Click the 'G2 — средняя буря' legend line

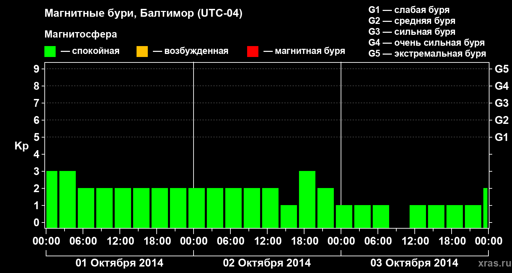412,21
